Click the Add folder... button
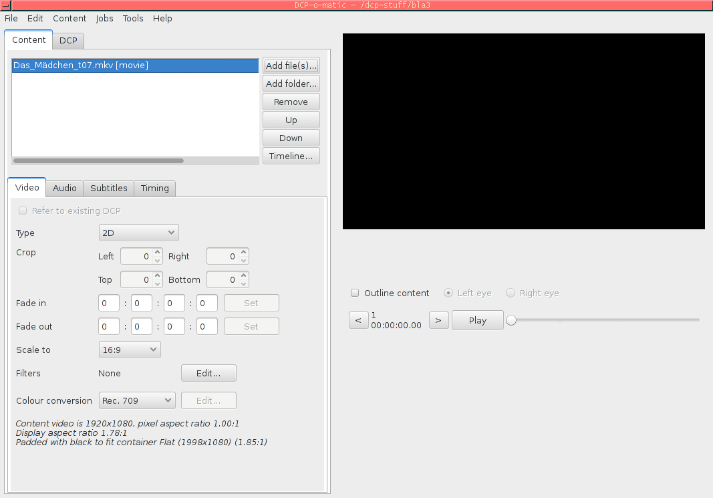 coord(291,84)
